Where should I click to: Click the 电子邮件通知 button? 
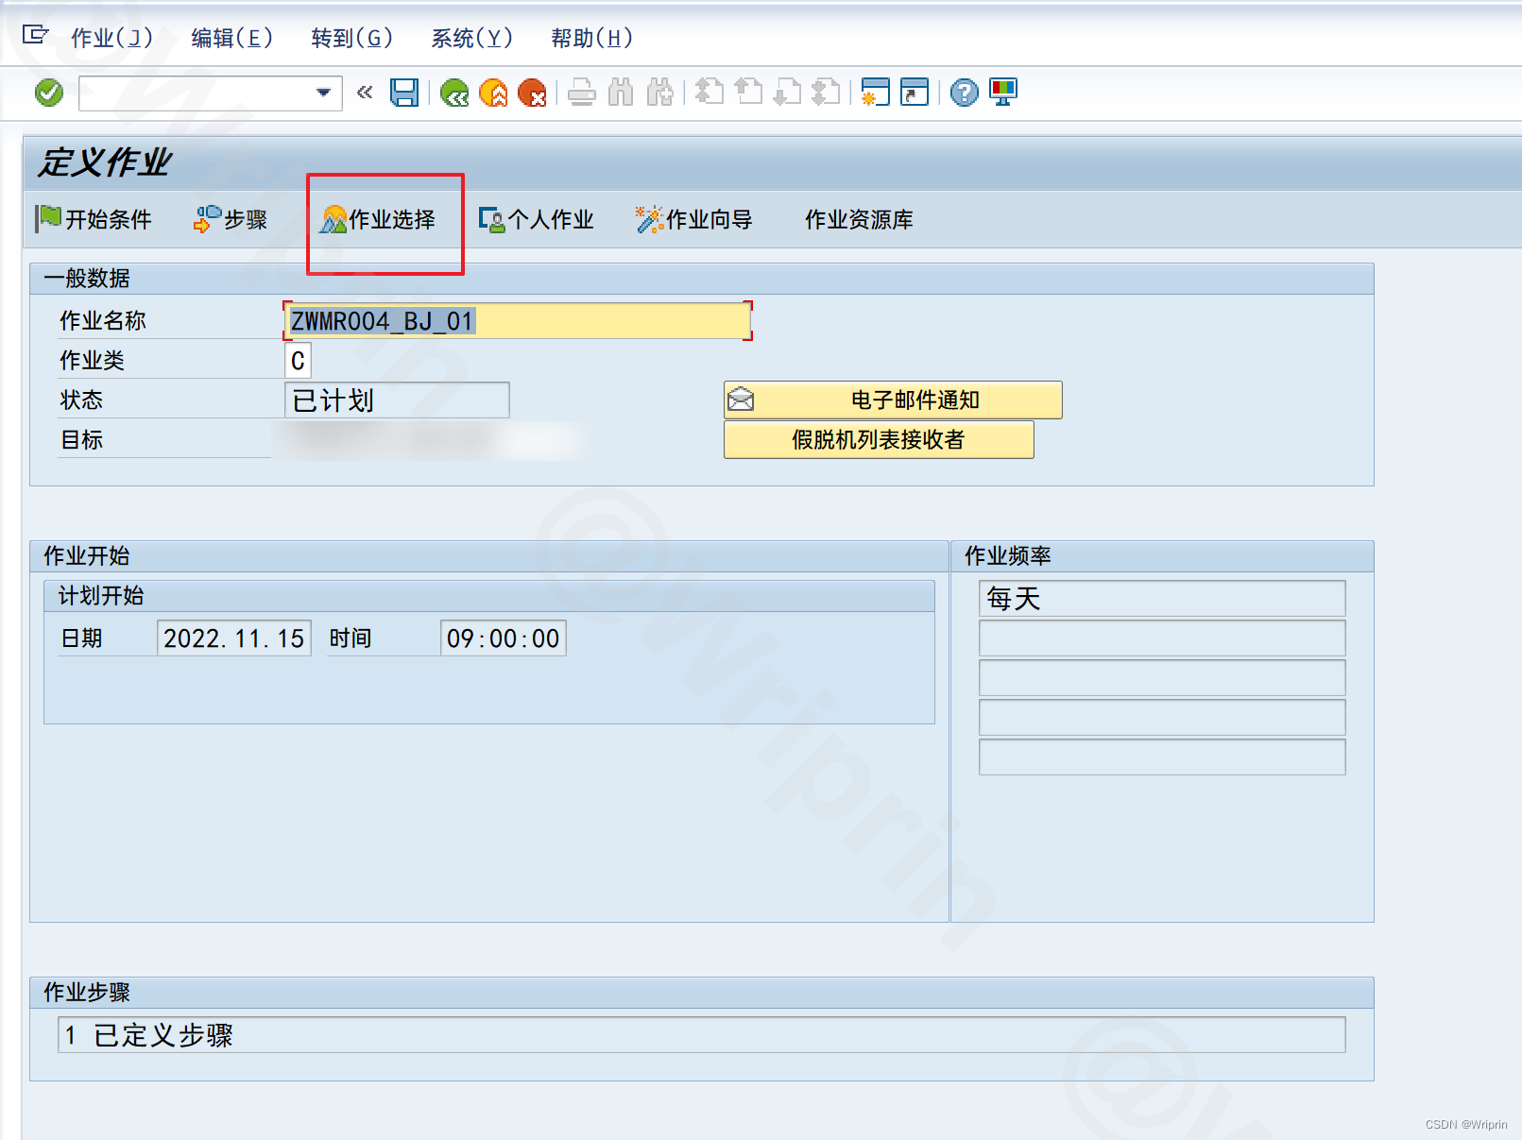893,400
